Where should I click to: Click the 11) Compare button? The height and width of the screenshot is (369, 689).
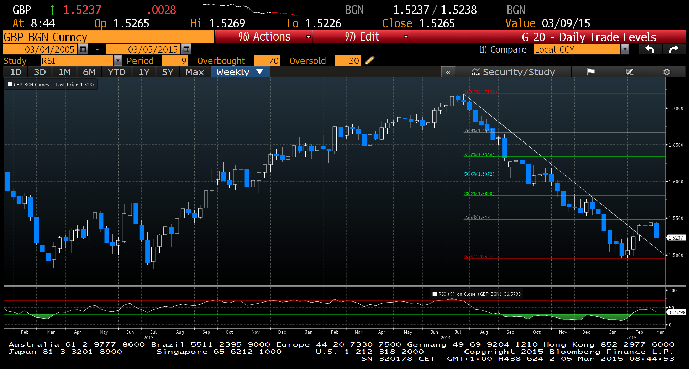pos(503,49)
